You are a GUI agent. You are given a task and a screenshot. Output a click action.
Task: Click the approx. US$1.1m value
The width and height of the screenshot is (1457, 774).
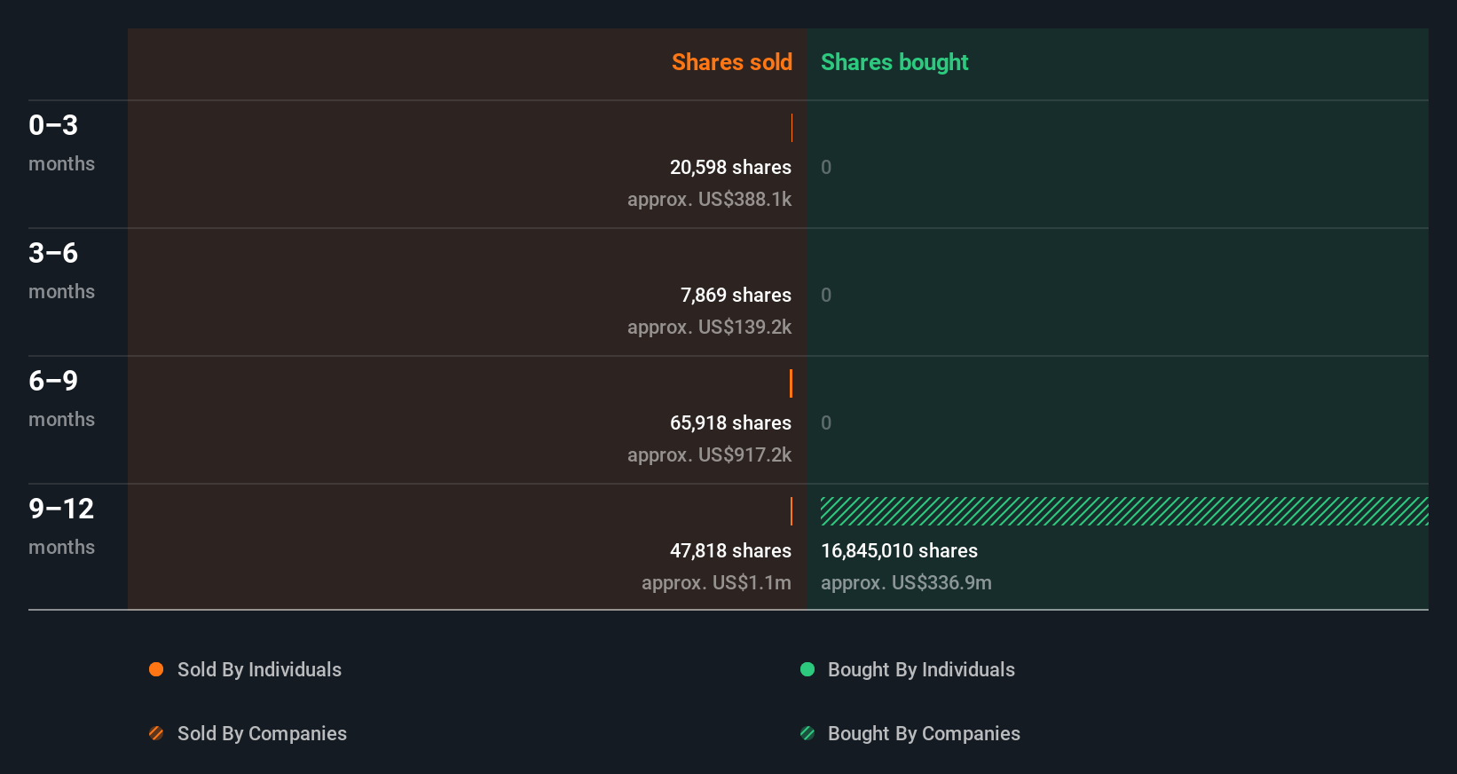coord(716,582)
